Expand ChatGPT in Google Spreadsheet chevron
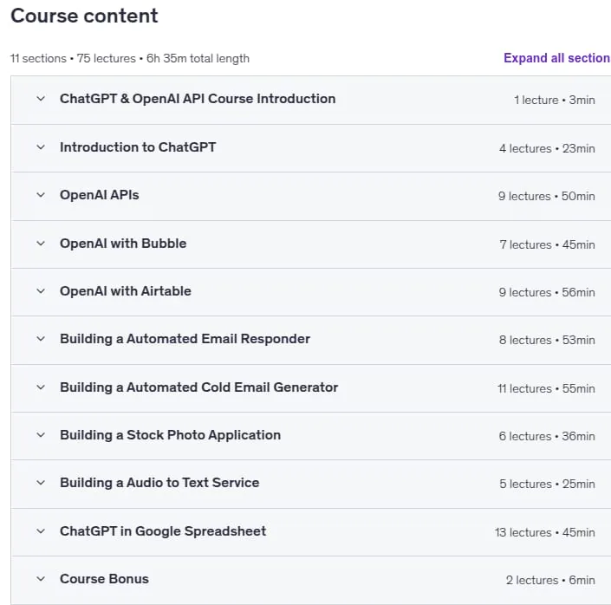 pos(41,531)
